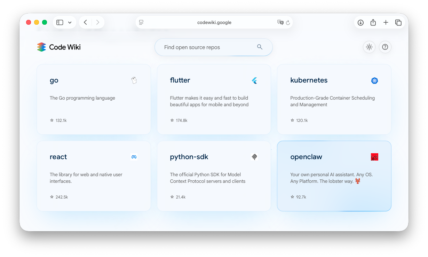Click the openclaw red lobster icon
The height and width of the screenshot is (257, 428).
(x=374, y=157)
